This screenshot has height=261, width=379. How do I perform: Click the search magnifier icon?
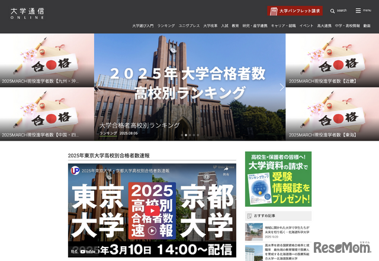(333, 11)
